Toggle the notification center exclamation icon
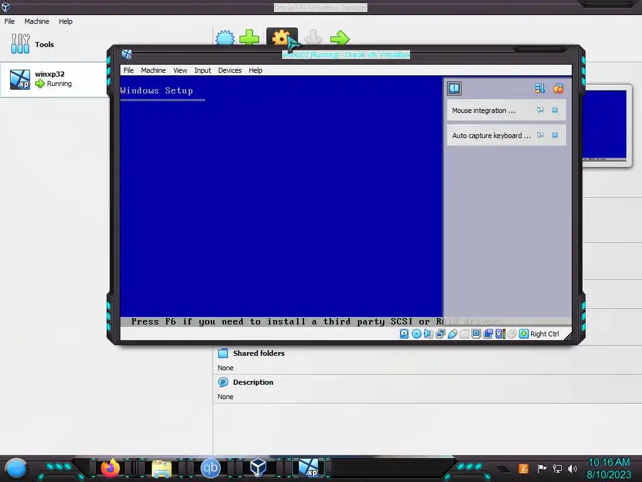The height and width of the screenshot is (482, 642). click(454, 88)
